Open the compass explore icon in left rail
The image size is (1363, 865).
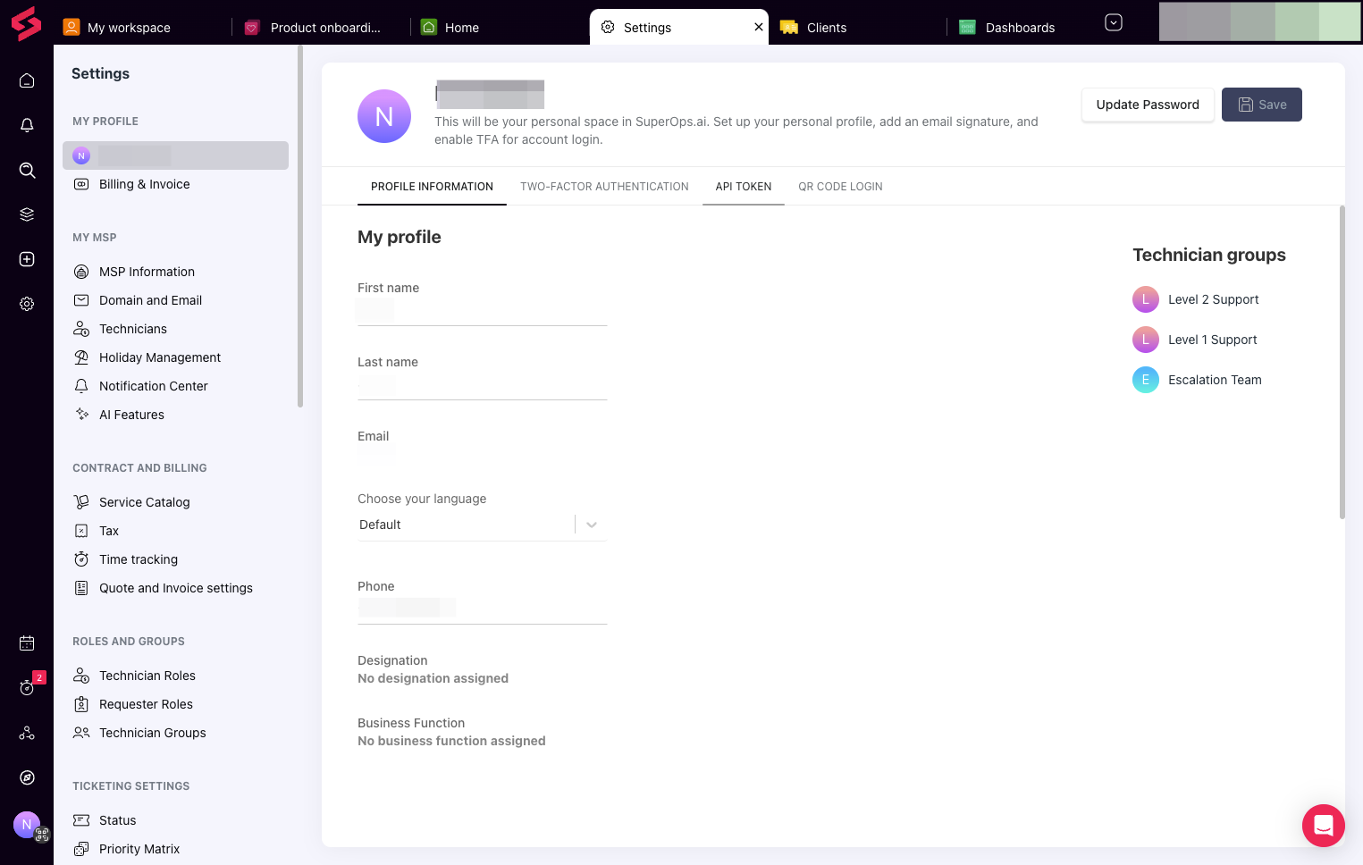point(27,777)
